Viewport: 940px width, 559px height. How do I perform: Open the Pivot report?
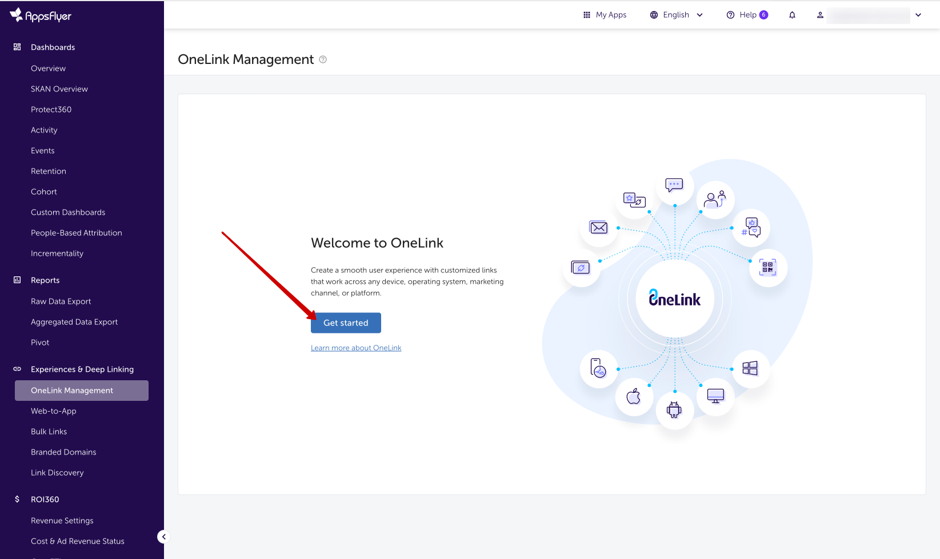[x=40, y=342]
